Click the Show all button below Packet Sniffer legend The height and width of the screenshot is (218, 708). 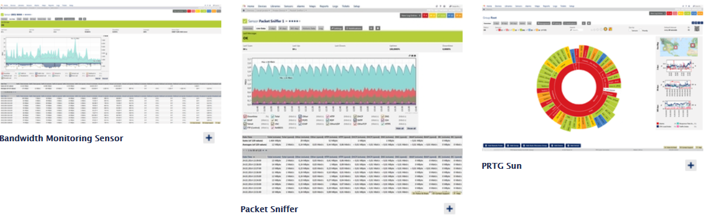(411, 128)
